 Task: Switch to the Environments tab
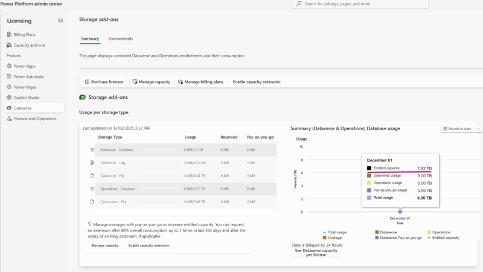(x=121, y=39)
